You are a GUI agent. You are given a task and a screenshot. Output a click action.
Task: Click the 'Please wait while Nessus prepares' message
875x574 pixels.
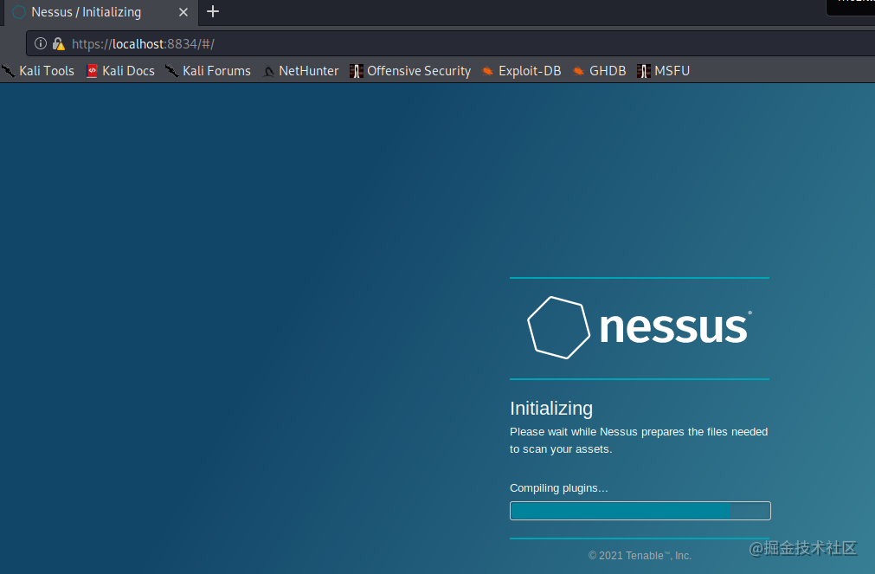pos(639,441)
